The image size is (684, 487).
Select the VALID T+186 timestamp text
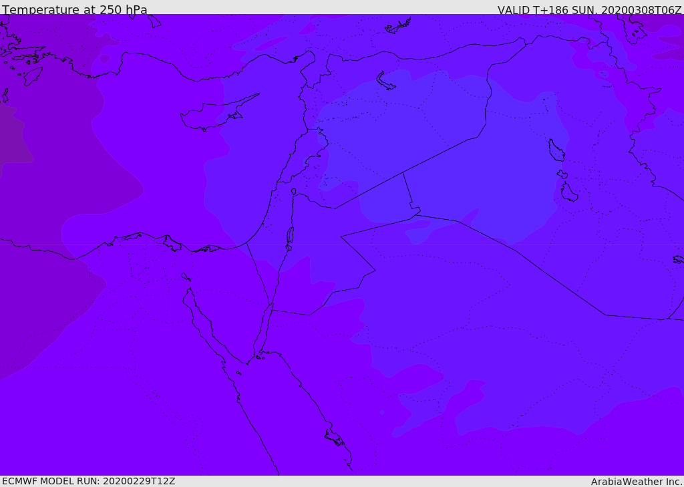click(589, 10)
